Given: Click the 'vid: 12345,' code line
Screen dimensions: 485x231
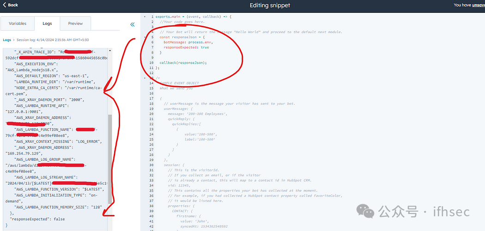Looking at the screenshot, I should pos(179,185).
